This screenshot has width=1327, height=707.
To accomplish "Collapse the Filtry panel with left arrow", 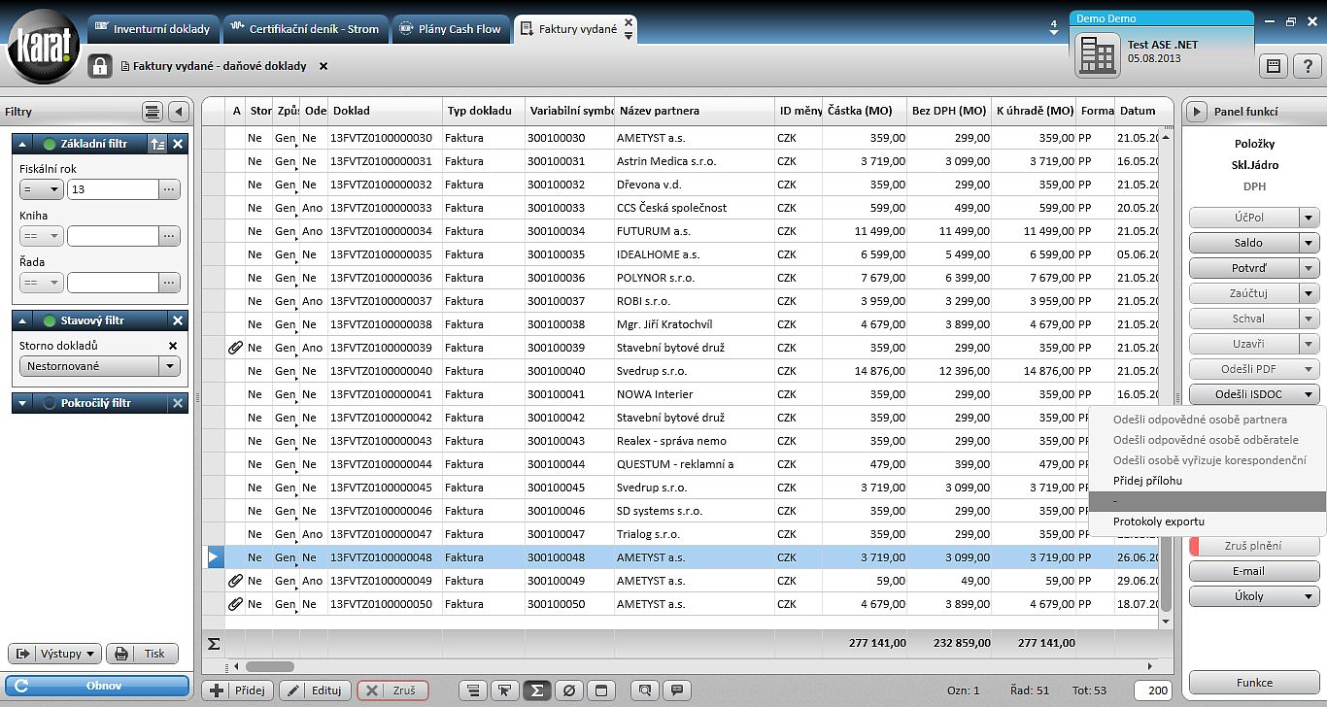I will point(178,112).
